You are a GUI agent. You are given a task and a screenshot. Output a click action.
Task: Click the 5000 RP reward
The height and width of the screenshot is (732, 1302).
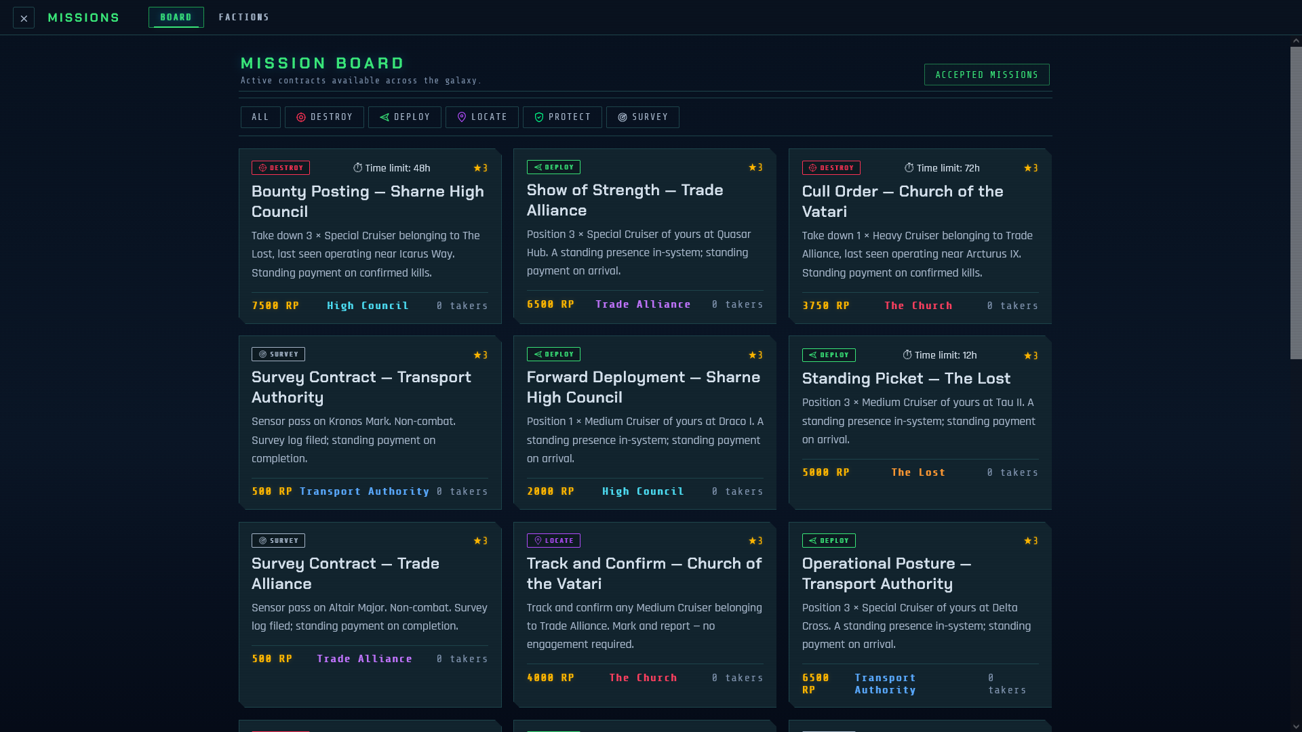coord(826,472)
